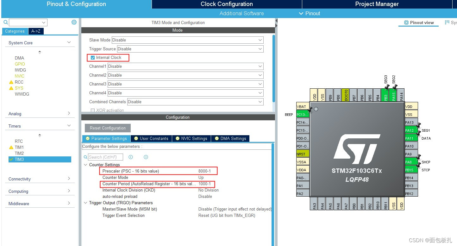This screenshot has width=457, height=246.
Task: Click the Pinout view chip icon
Action: [x=406, y=22]
